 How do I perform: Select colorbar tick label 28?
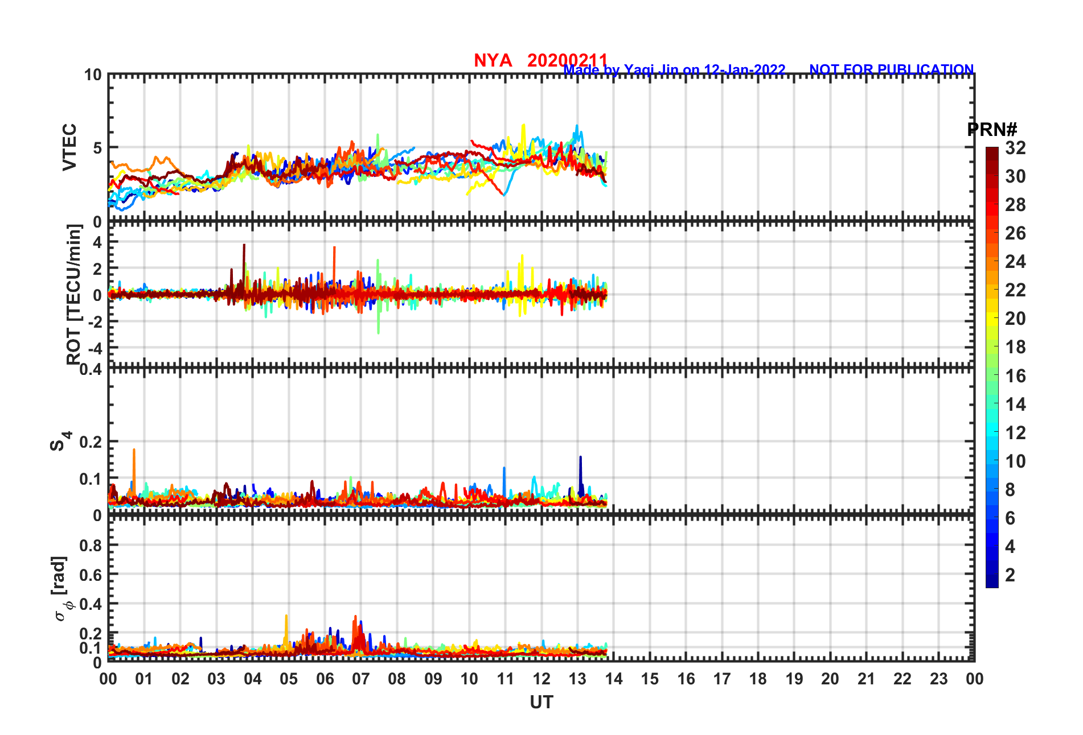tap(1015, 205)
